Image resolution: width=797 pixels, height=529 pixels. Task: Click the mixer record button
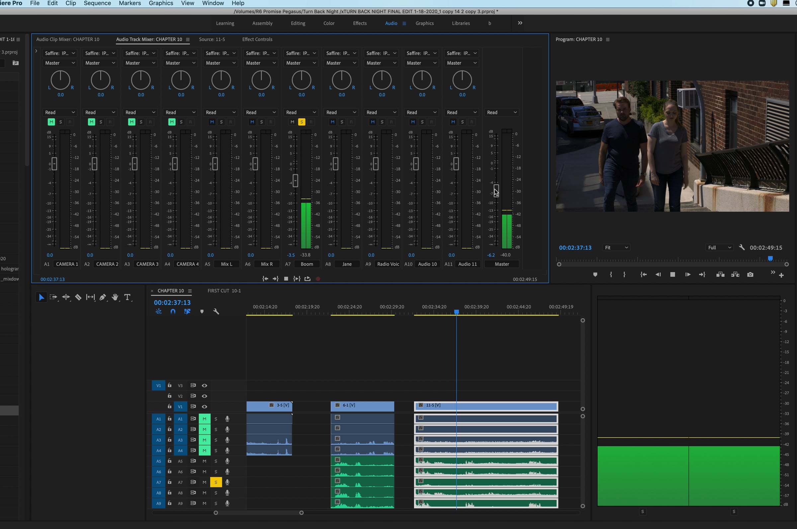pos(318,279)
